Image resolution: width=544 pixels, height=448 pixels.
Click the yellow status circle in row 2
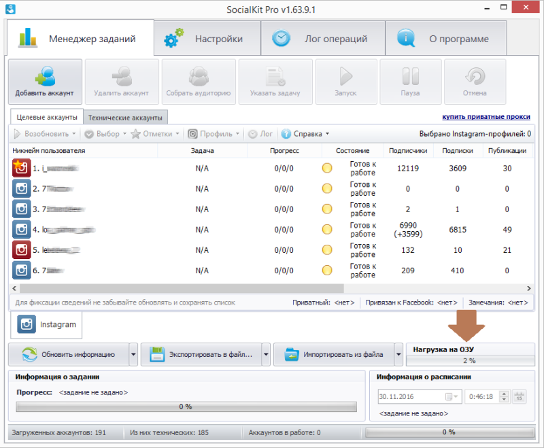327,188
